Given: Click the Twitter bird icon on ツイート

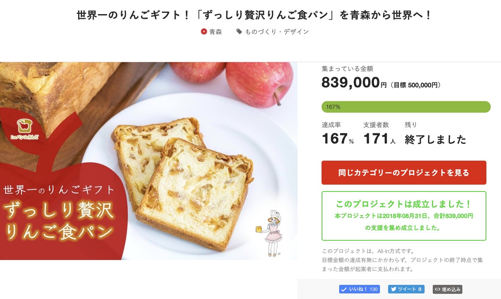Looking at the screenshot, I should click(393, 289).
